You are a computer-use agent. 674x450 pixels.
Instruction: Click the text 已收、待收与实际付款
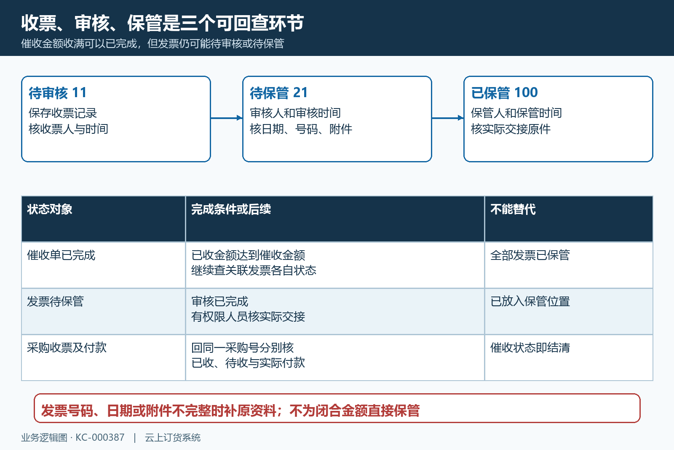pos(248,363)
